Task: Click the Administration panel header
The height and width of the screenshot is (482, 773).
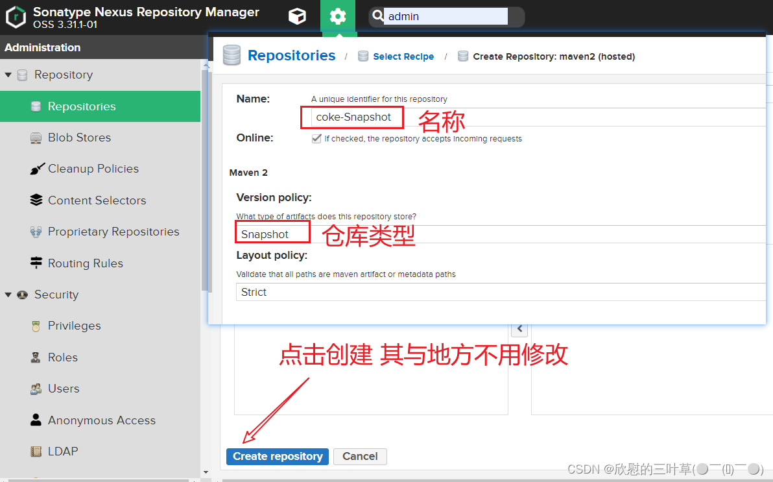Action: click(104, 47)
